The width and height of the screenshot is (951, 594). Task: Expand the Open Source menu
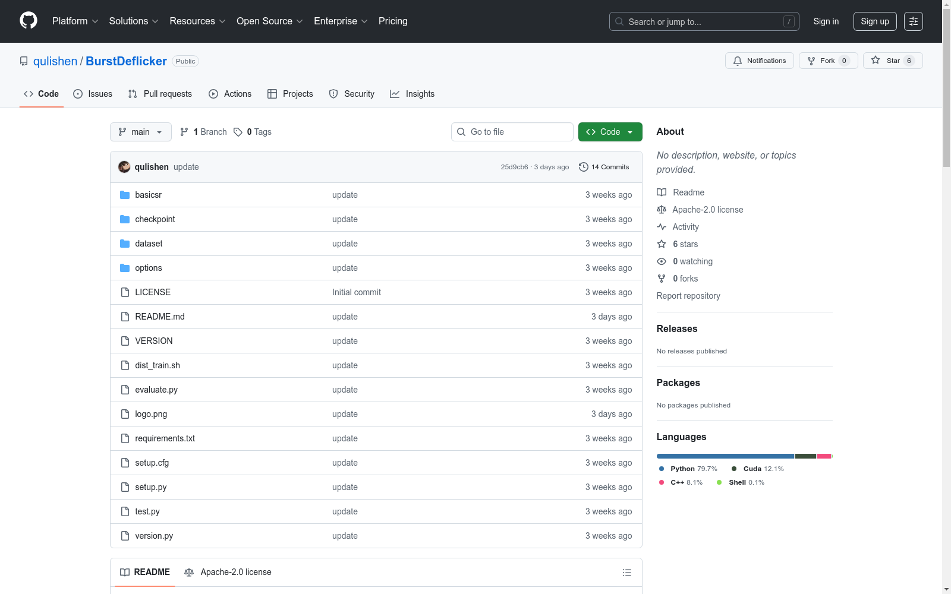[x=270, y=21]
